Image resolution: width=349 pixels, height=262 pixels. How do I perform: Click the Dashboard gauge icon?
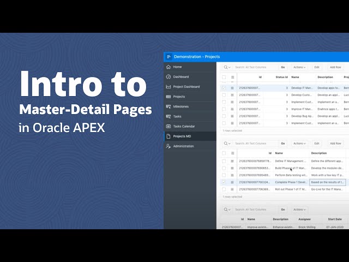[x=169, y=76]
